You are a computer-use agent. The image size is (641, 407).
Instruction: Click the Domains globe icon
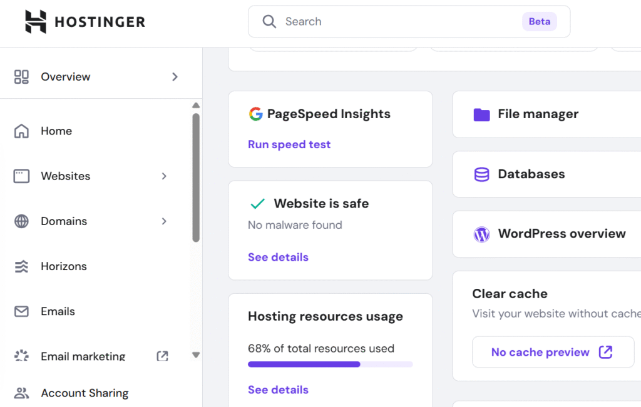(22, 221)
